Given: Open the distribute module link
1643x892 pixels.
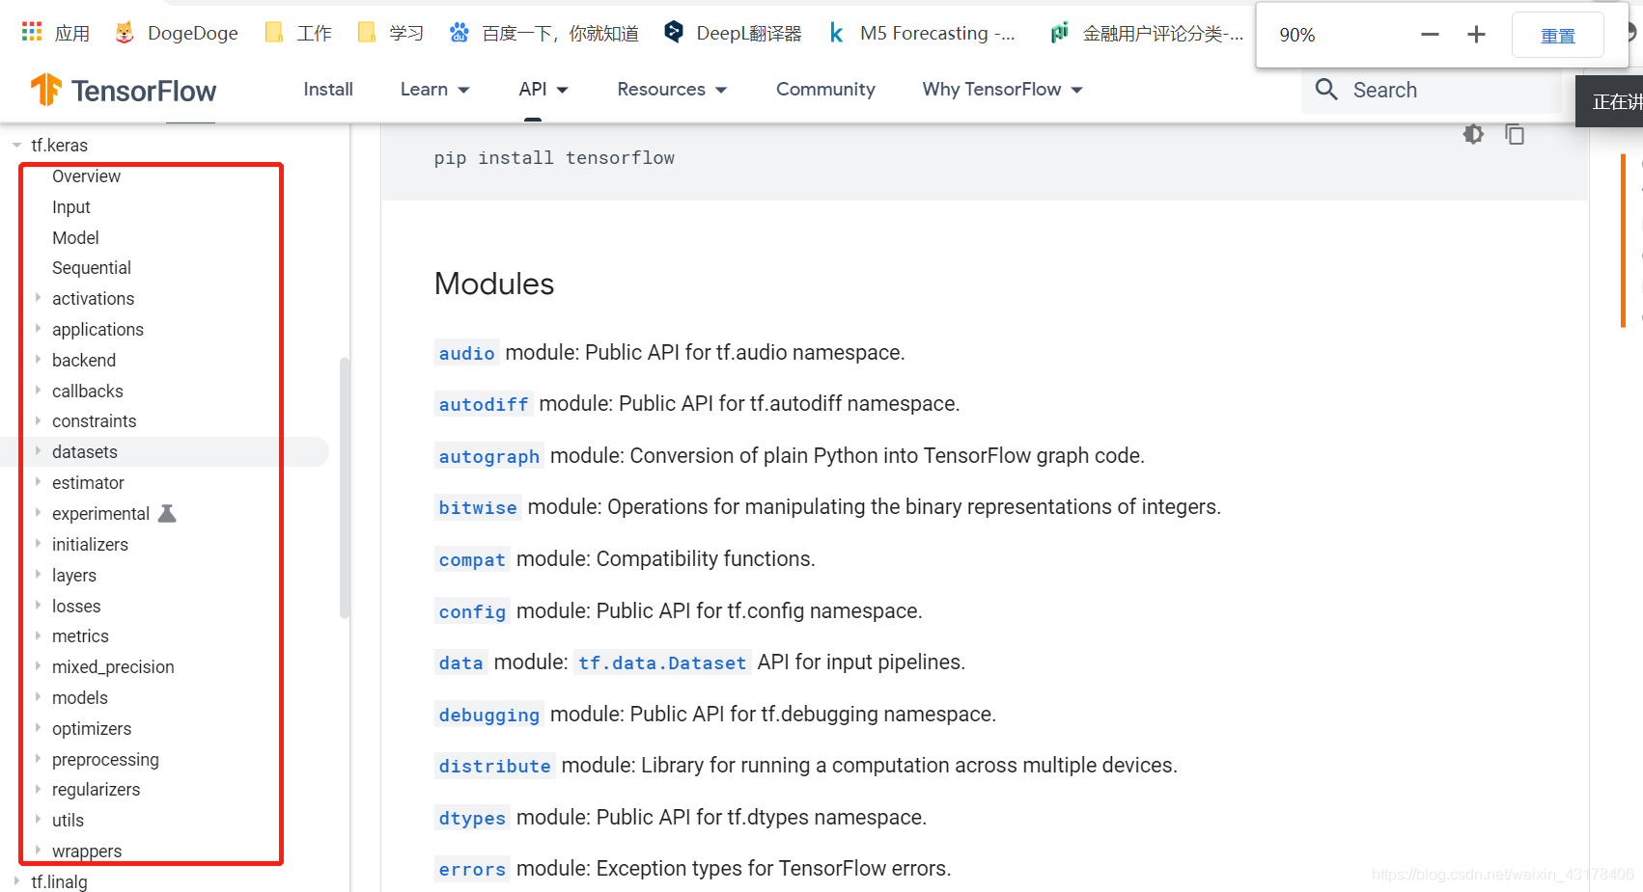Looking at the screenshot, I should click(x=494, y=766).
